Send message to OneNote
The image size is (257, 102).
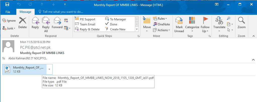[162, 24]
